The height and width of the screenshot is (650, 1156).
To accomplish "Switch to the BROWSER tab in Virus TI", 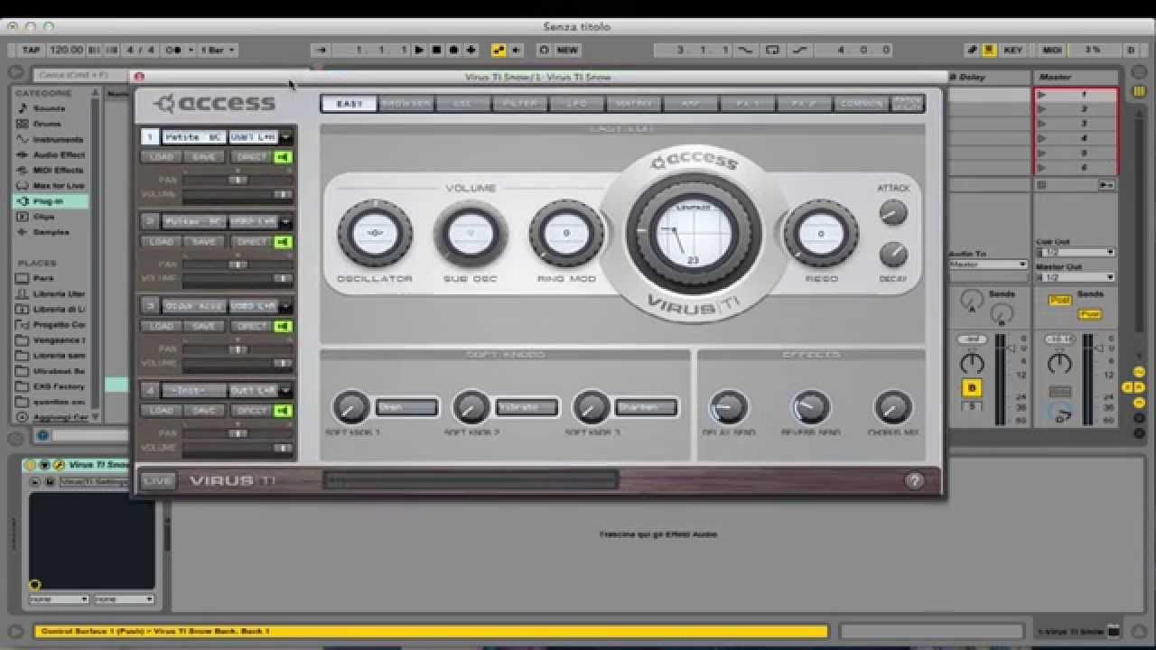I will [406, 104].
